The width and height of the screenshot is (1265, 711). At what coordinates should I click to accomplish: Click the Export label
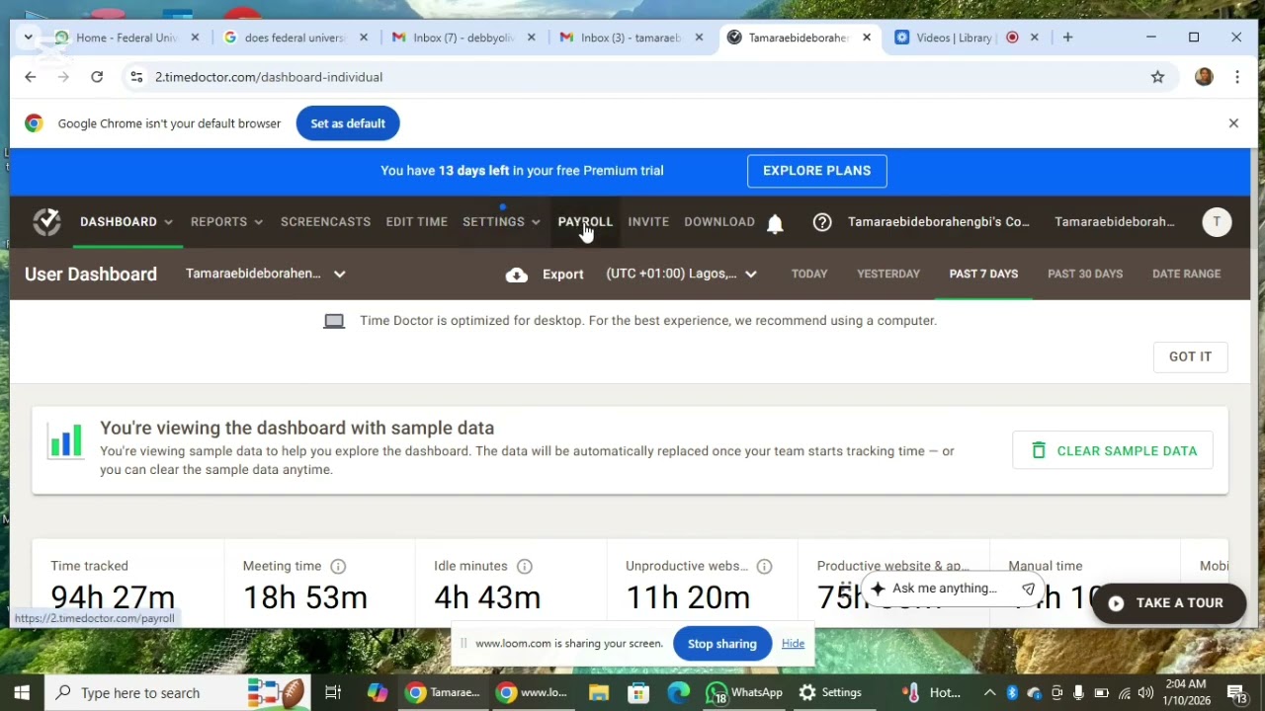point(563,275)
